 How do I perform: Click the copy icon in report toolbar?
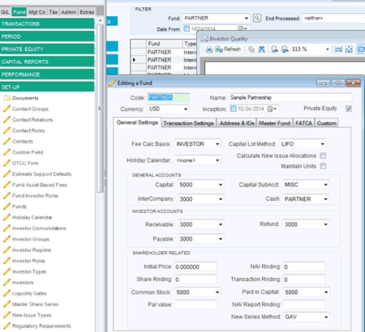(x=251, y=49)
